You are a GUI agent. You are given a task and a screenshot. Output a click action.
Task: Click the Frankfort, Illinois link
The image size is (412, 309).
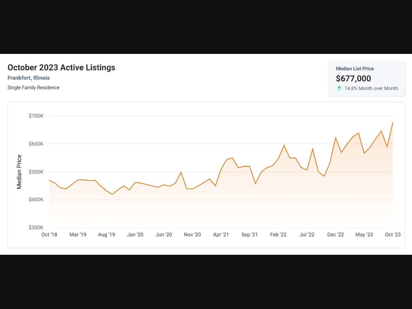(28, 78)
